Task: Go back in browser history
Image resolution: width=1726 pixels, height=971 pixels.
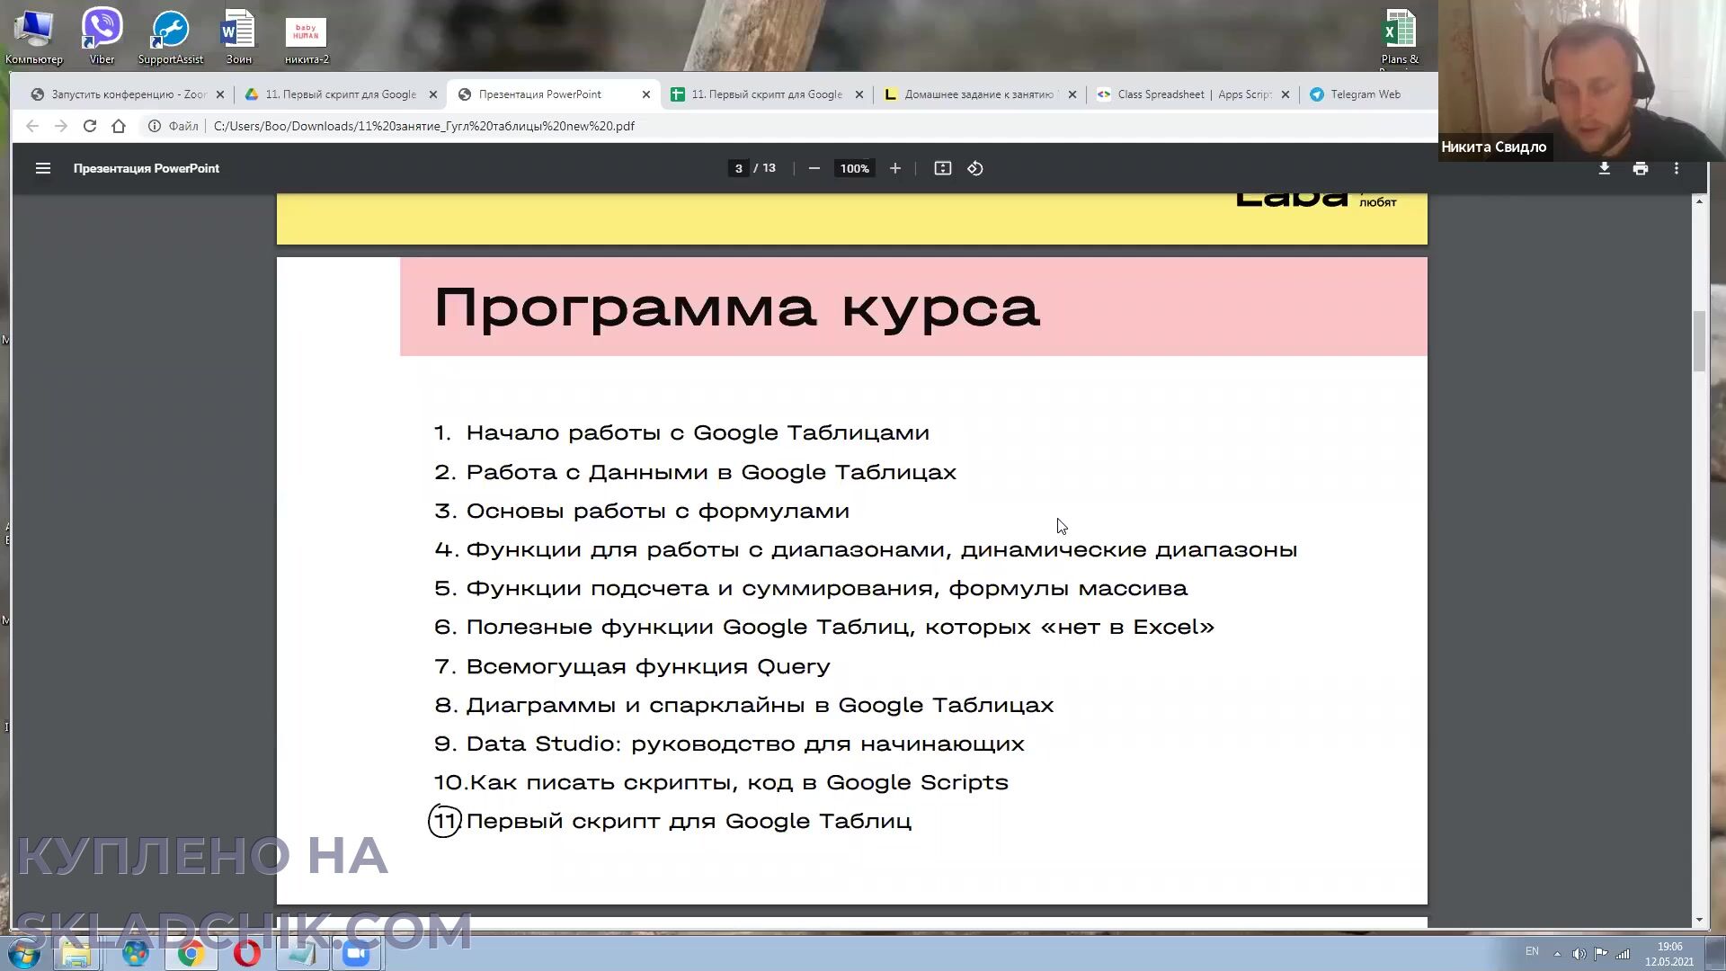Action: [32, 126]
